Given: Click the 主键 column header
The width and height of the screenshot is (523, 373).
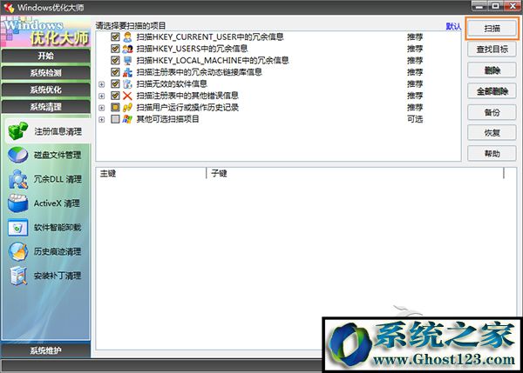Looking at the screenshot, I should point(151,173).
